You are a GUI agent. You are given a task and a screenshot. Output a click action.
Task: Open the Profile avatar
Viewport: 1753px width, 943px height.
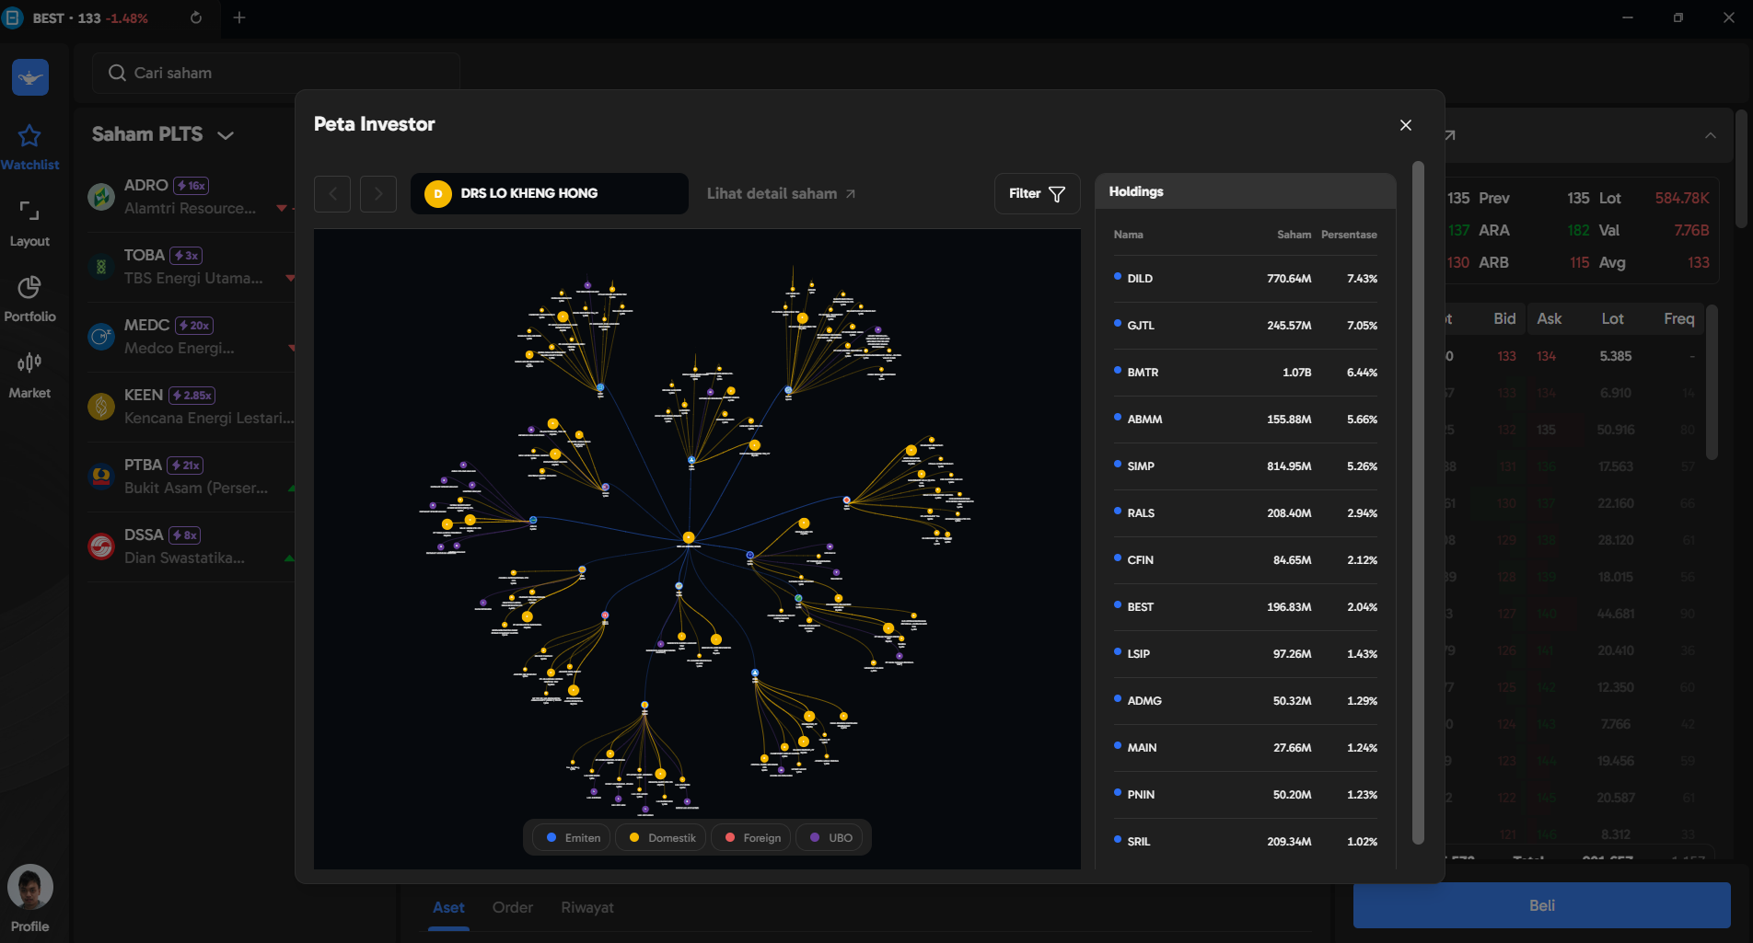point(30,887)
